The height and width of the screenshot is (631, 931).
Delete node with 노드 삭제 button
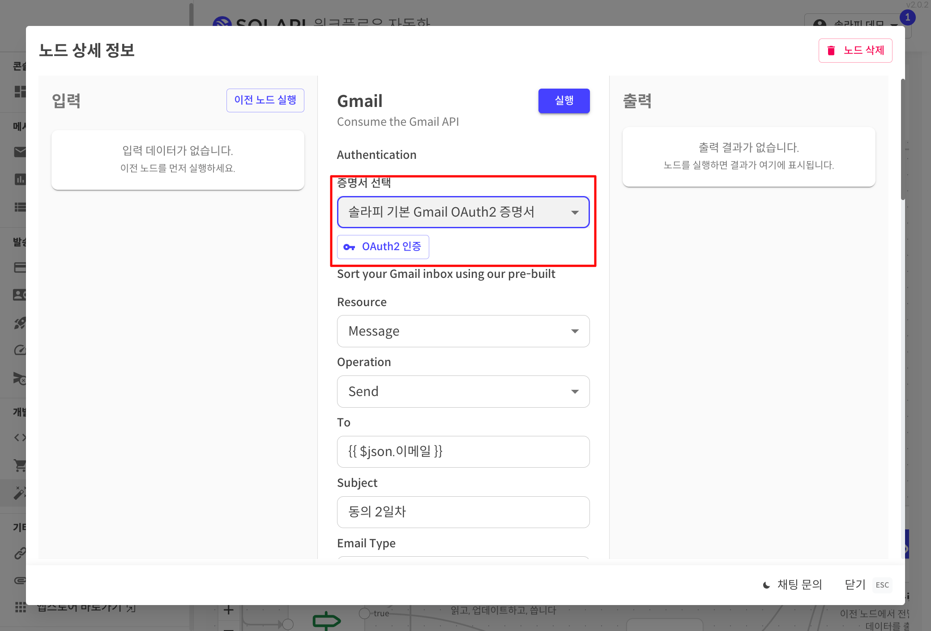(x=855, y=51)
